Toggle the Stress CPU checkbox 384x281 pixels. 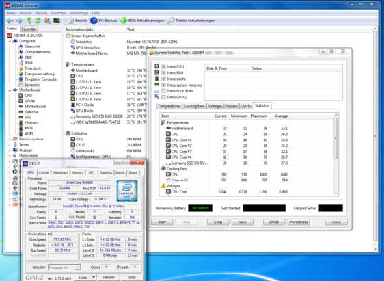click(x=163, y=66)
